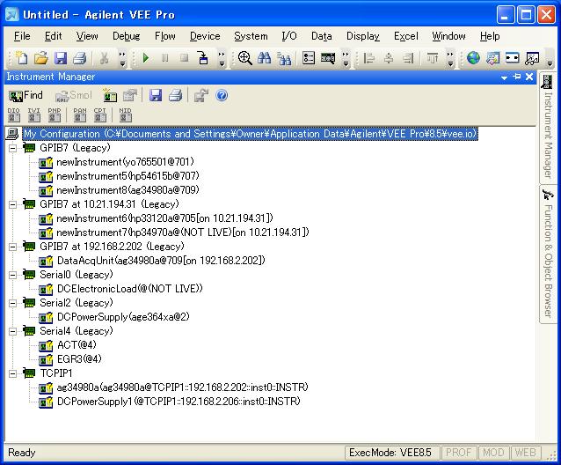Click the Open file folder icon
Image resolution: width=561 pixels, height=465 pixels.
click(x=41, y=58)
